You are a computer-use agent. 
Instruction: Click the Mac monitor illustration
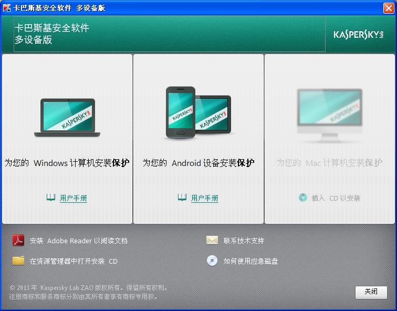329,115
